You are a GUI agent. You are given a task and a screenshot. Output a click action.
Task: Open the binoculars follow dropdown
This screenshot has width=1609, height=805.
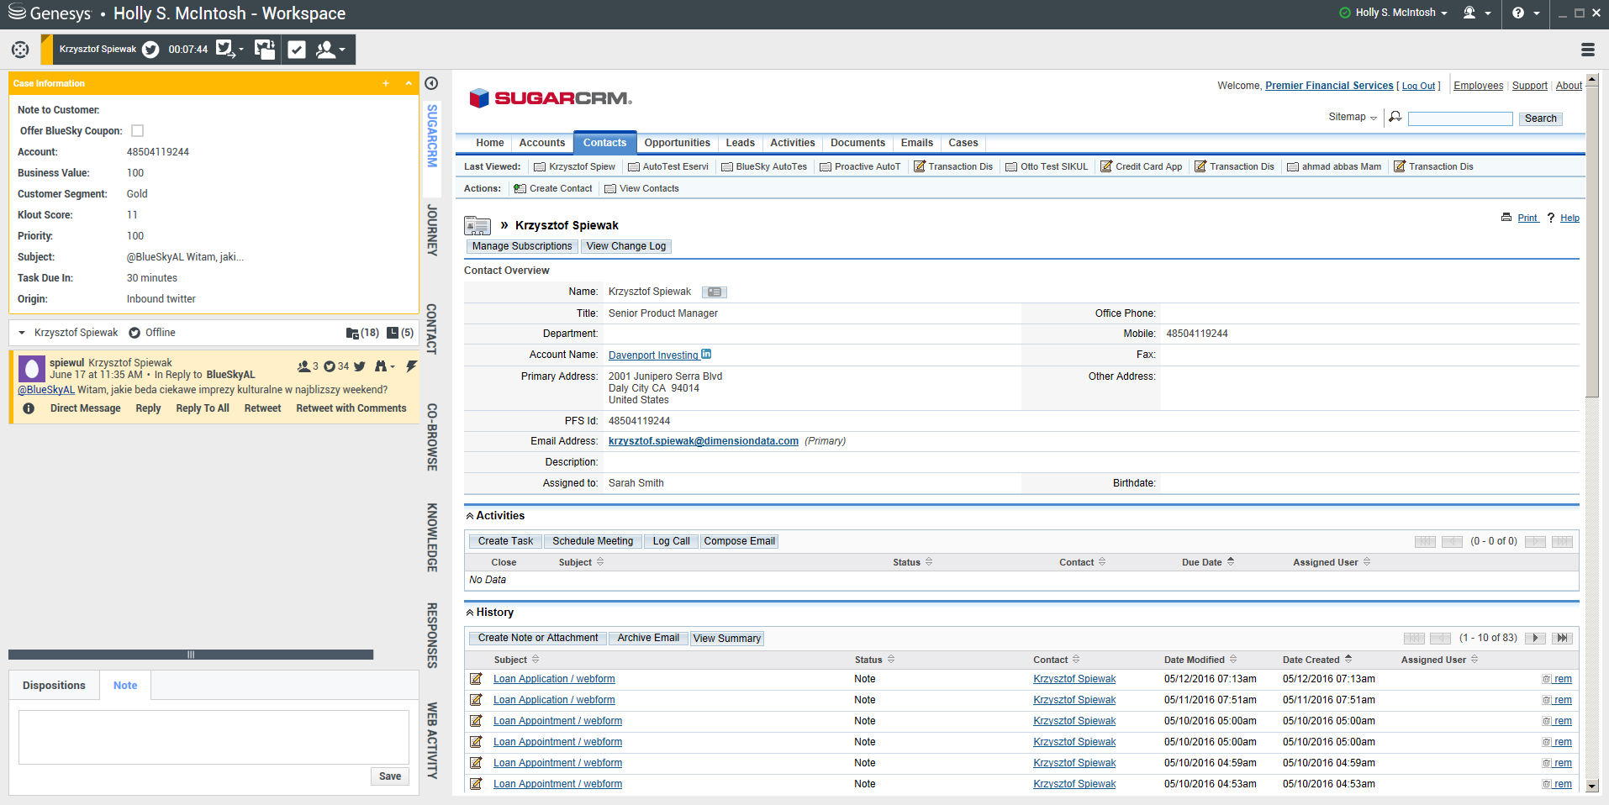[x=384, y=366]
